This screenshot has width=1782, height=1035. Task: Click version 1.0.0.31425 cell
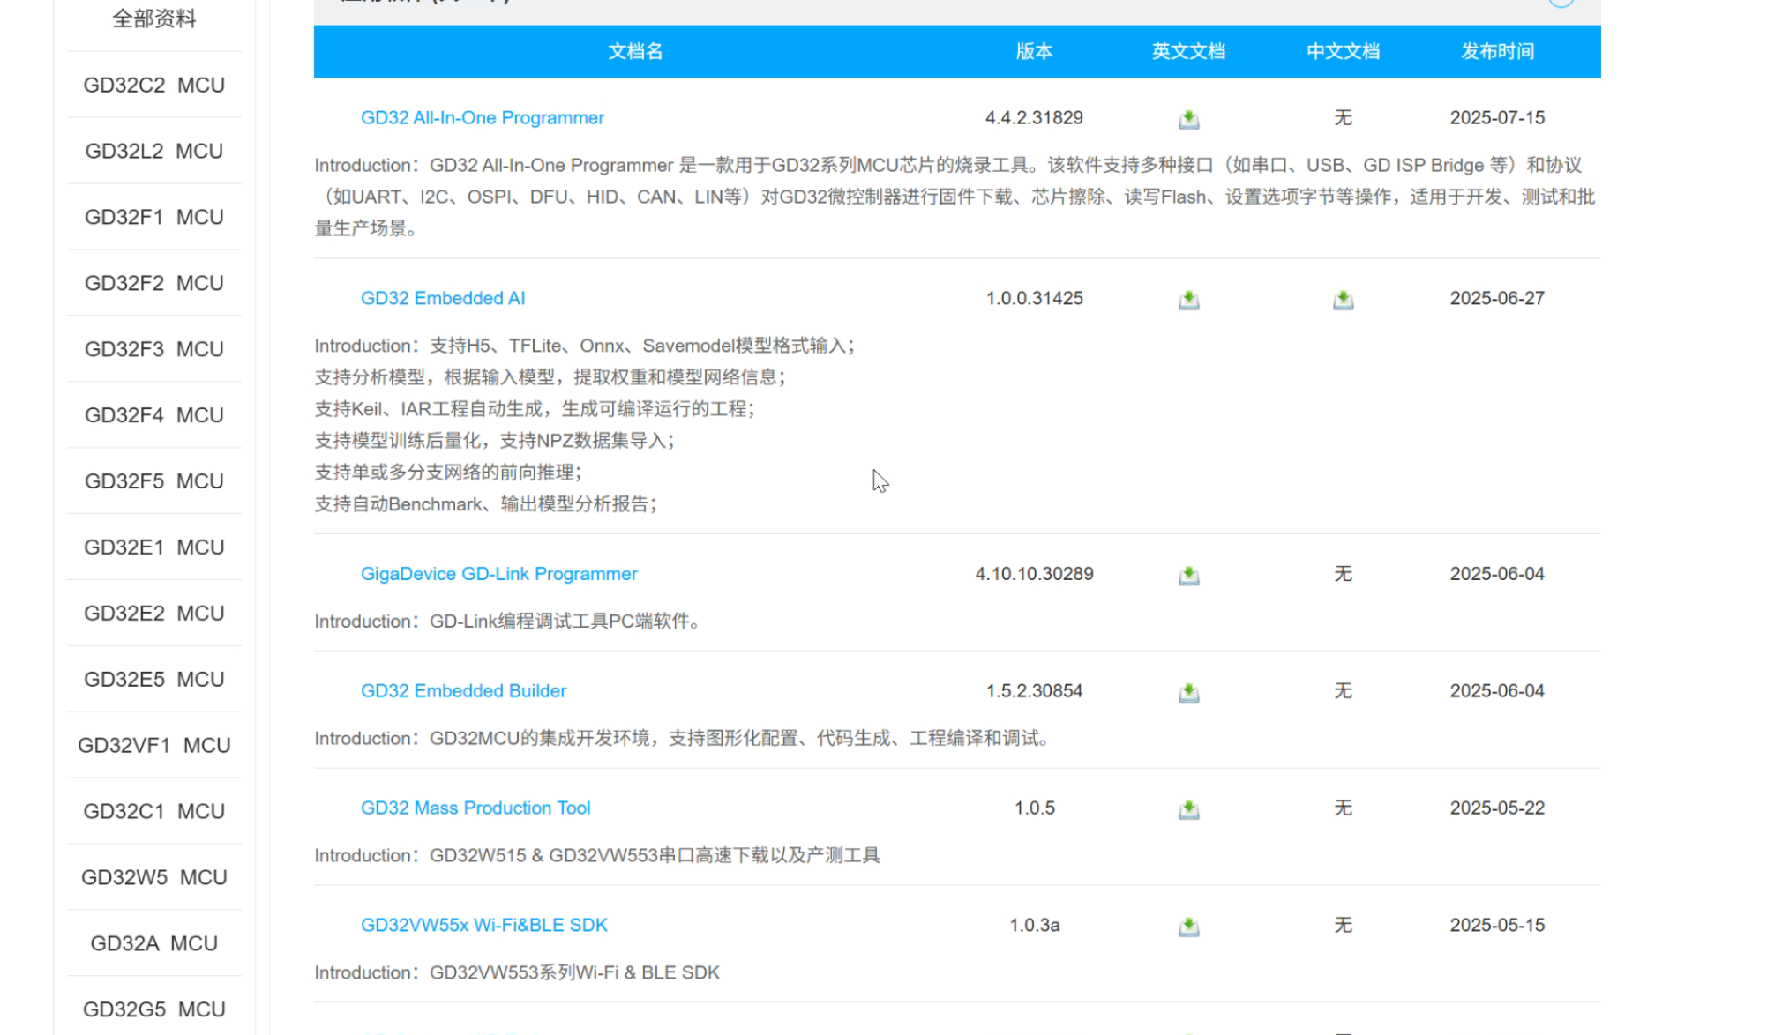pos(1034,299)
